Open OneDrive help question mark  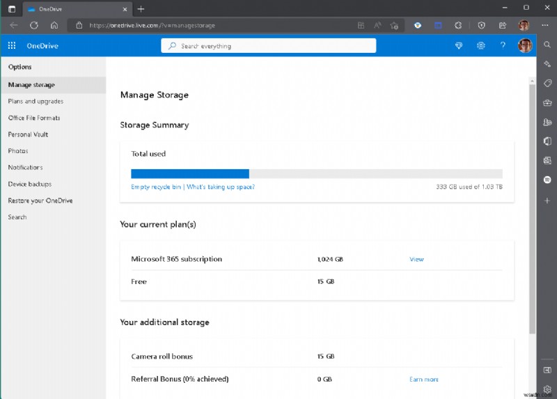coord(503,45)
